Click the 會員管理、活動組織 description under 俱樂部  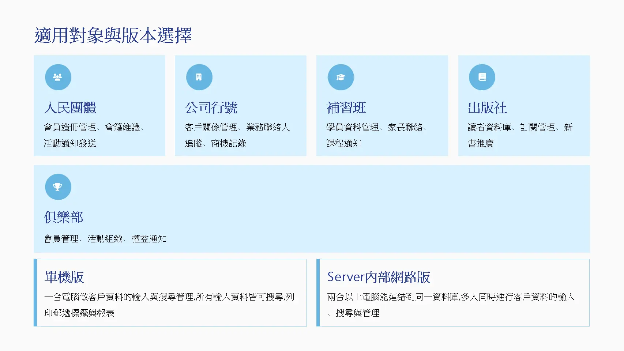105,239
